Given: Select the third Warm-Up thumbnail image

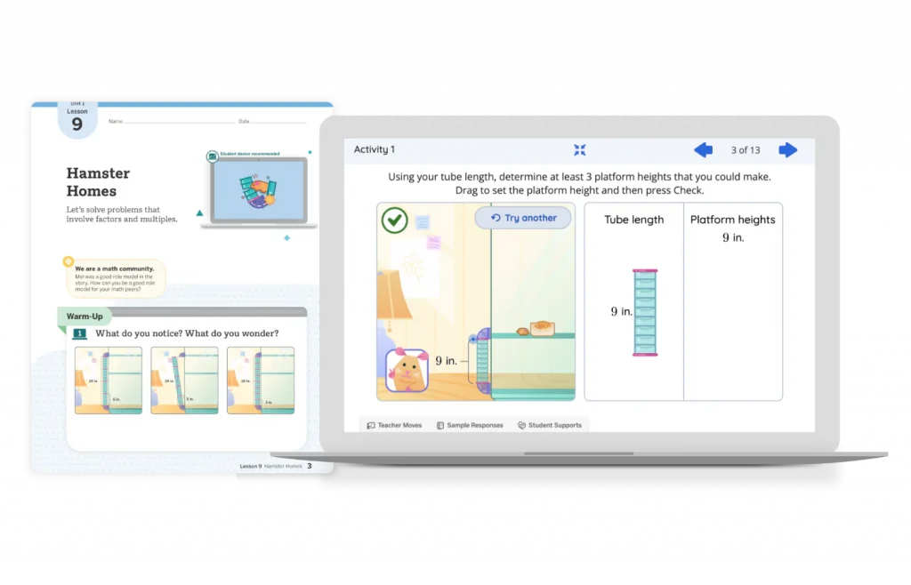Looking at the screenshot, I should 260,381.
